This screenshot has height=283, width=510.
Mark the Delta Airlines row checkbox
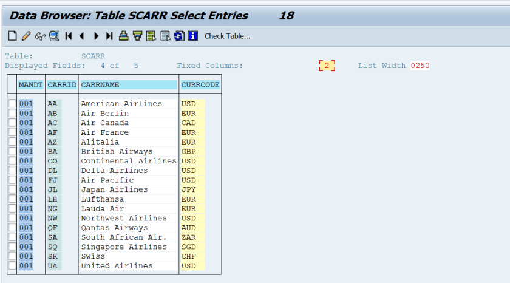[12, 170]
